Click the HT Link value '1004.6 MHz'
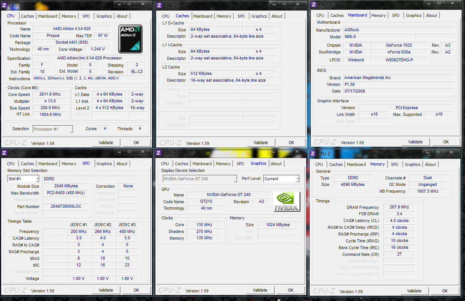465x301 pixels. click(x=50, y=114)
